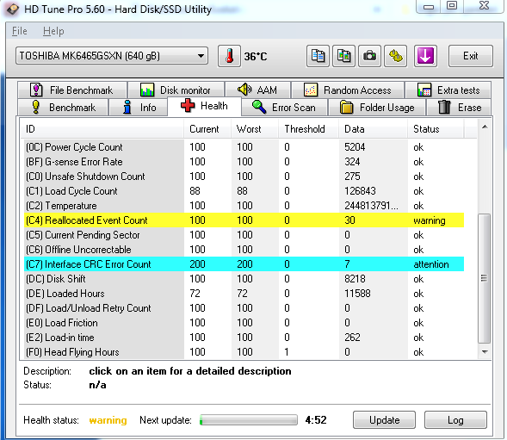Click the Data column header
This screenshot has height=440, width=507.
pos(373,129)
